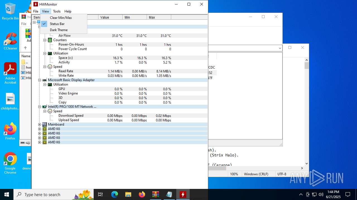357x200 pixels.
Task: Open the date and time flyout
Action: point(333,194)
